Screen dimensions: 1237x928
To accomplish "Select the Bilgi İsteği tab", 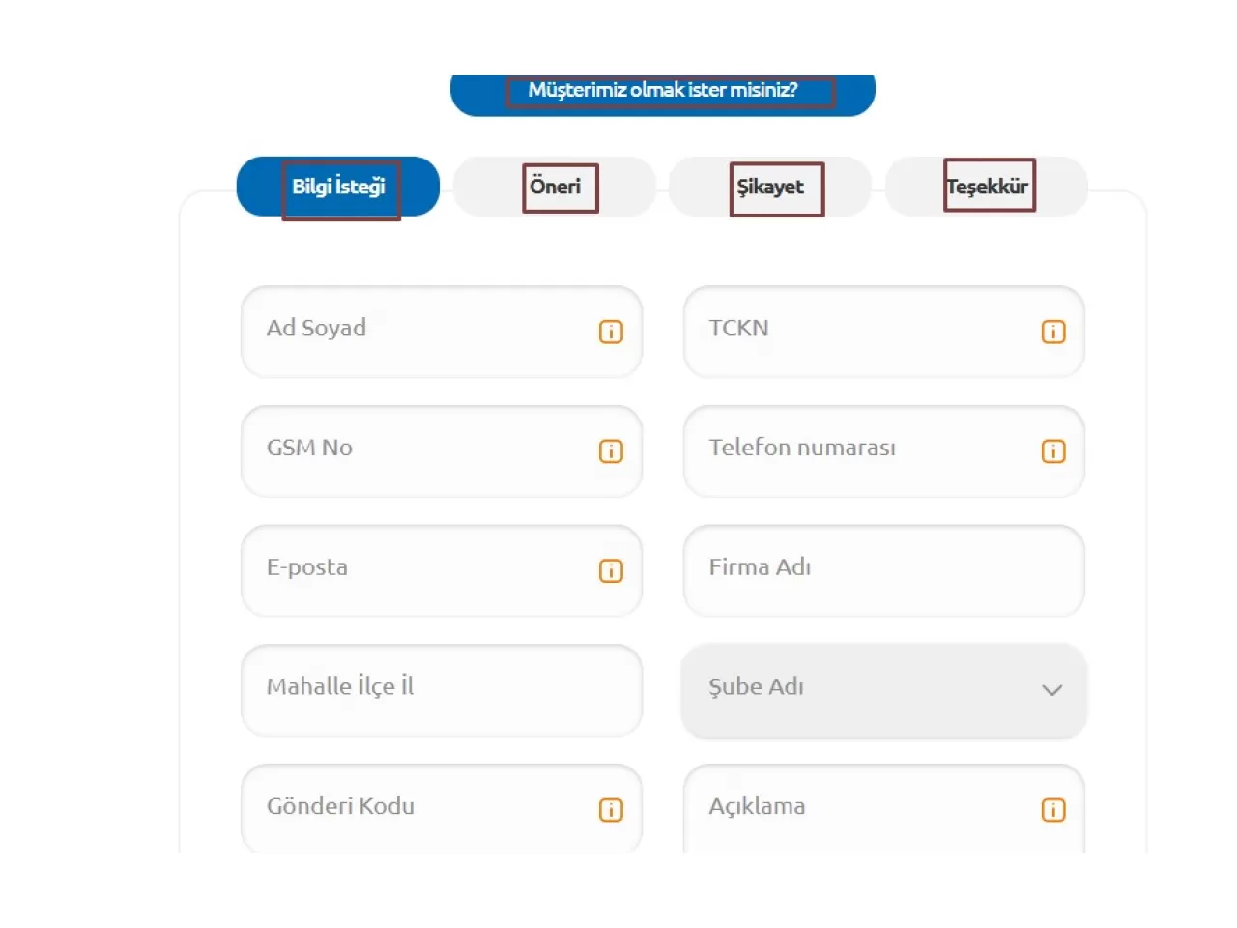I will (338, 187).
